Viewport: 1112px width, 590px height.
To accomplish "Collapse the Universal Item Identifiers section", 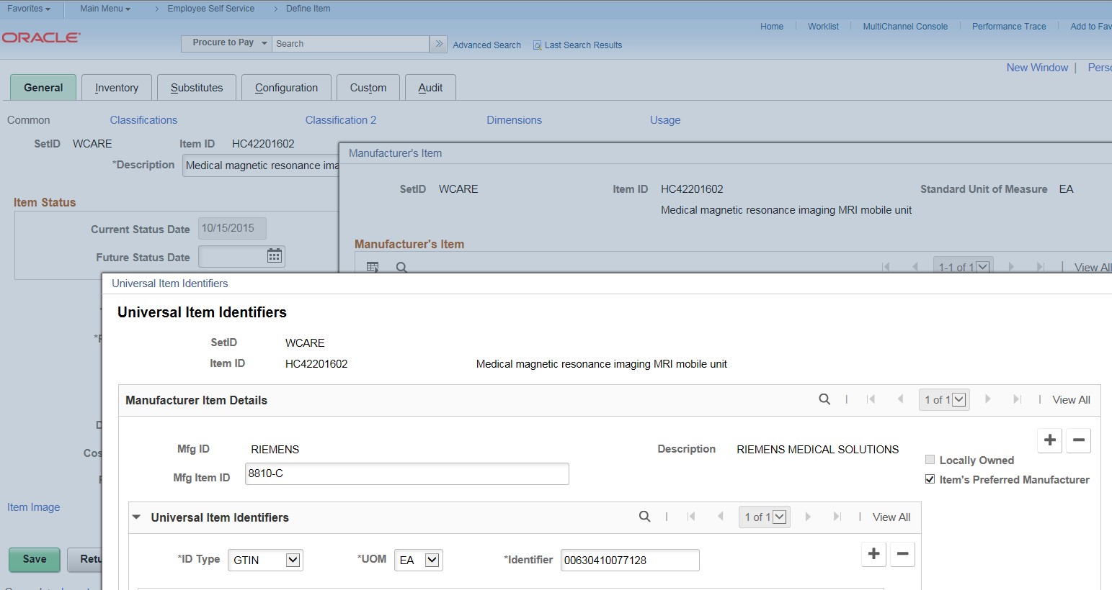I will [x=136, y=517].
